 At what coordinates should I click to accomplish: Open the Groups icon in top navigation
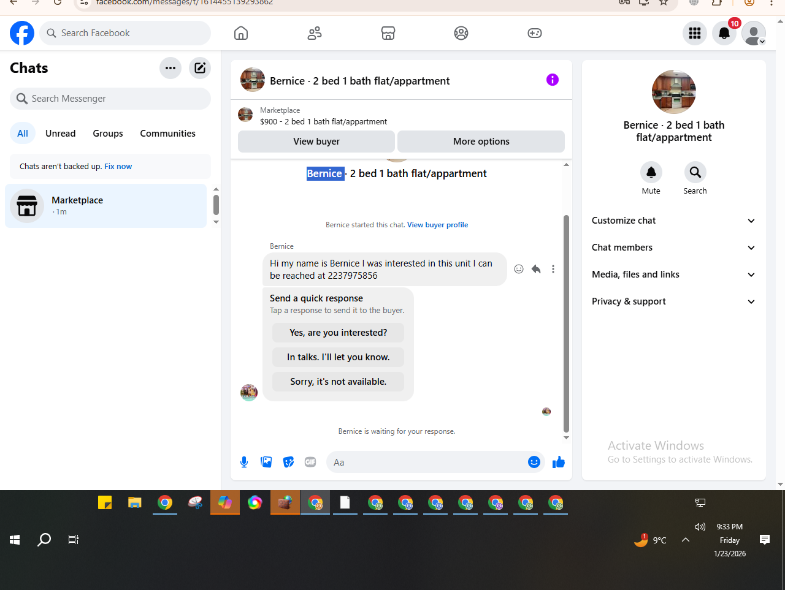pyautogui.click(x=461, y=33)
